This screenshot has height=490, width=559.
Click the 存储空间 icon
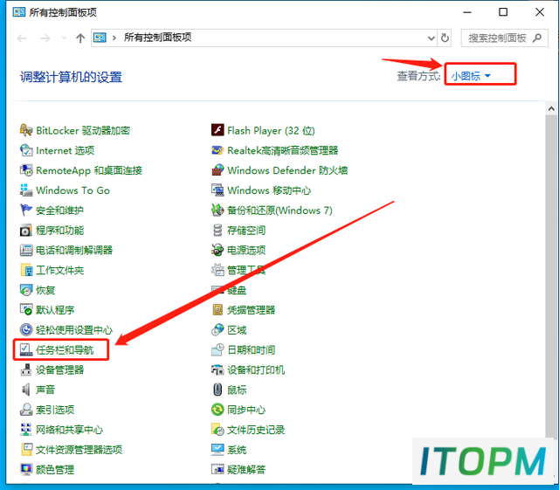click(217, 231)
